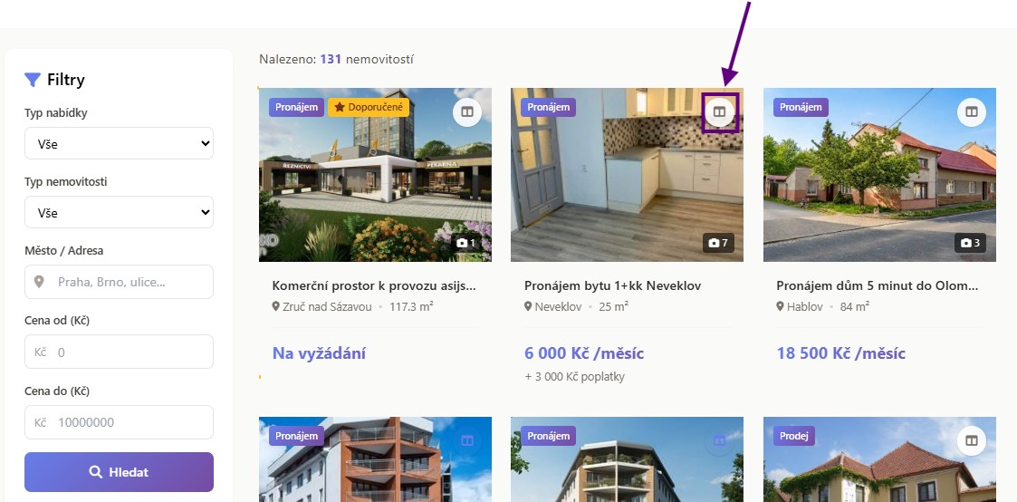
Task: Click photo count badge showing 1
Action: [x=466, y=243]
